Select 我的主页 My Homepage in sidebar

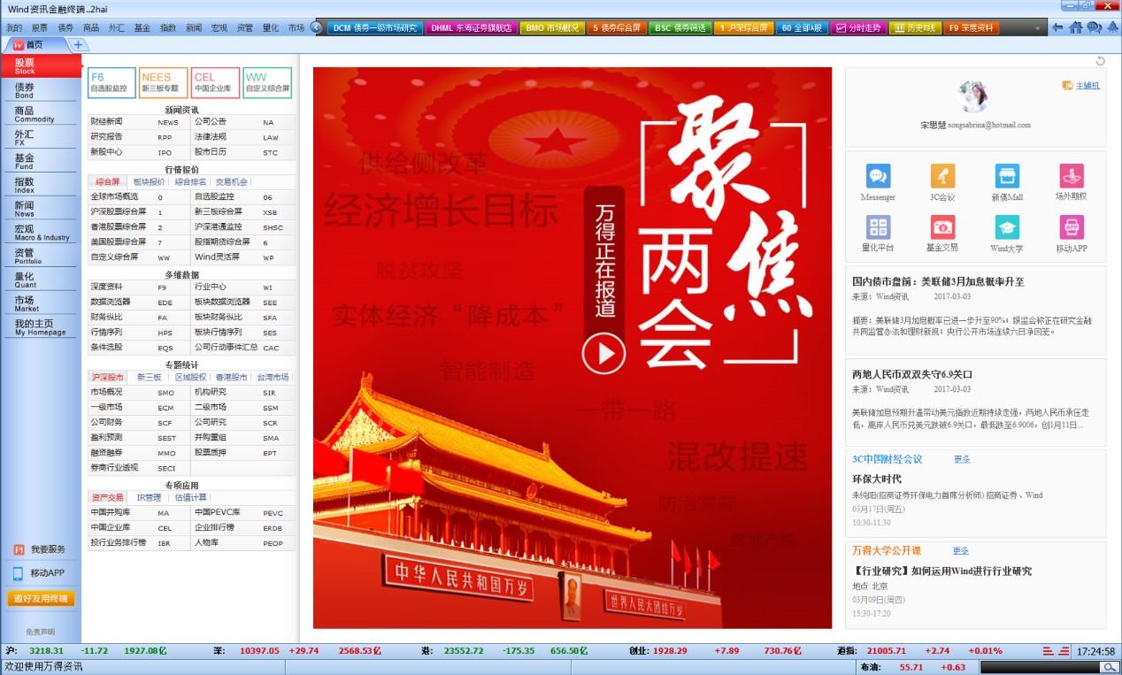pyautogui.click(x=41, y=326)
